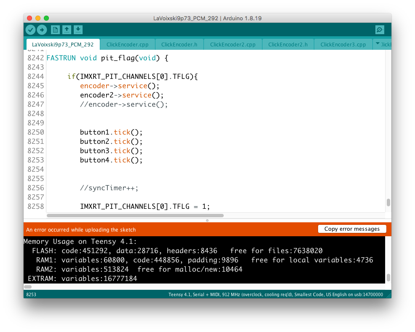Click the console vertical scrollbar thumb

click(388, 278)
